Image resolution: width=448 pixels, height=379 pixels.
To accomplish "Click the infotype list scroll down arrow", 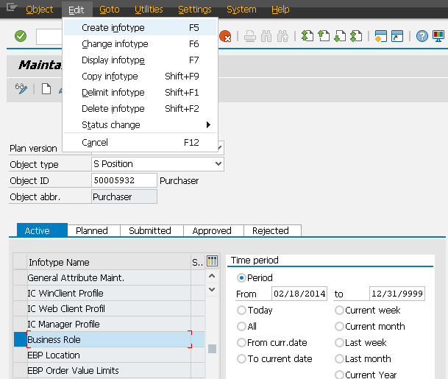I will (x=212, y=289).
